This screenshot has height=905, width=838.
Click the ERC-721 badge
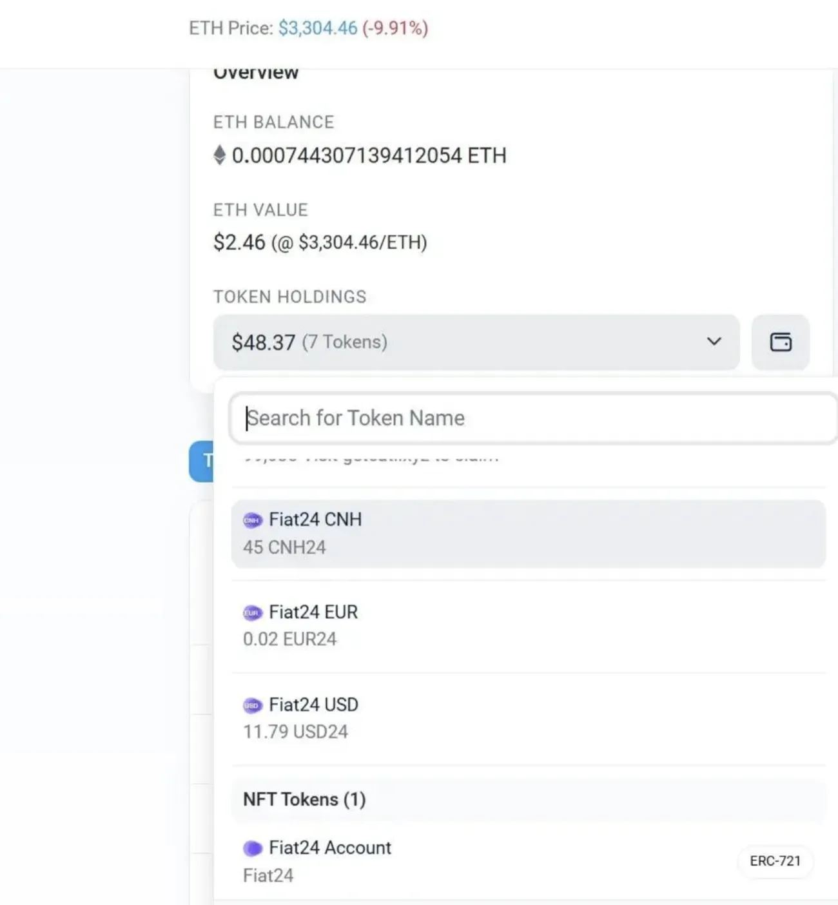tap(775, 861)
